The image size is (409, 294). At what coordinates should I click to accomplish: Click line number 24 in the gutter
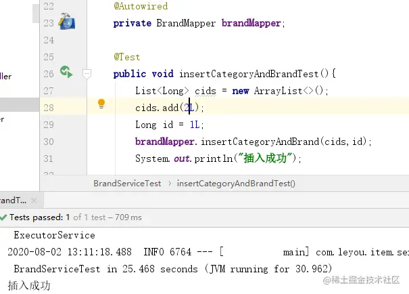(49, 40)
